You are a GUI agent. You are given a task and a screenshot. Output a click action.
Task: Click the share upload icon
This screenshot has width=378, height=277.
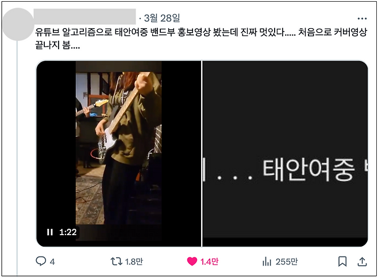tap(362, 262)
